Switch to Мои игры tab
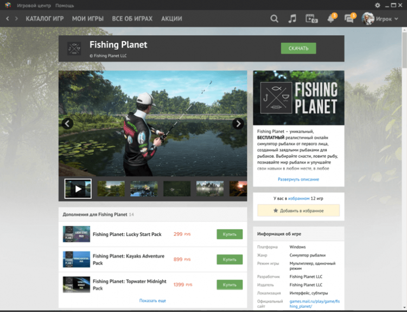 (x=87, y=18)
